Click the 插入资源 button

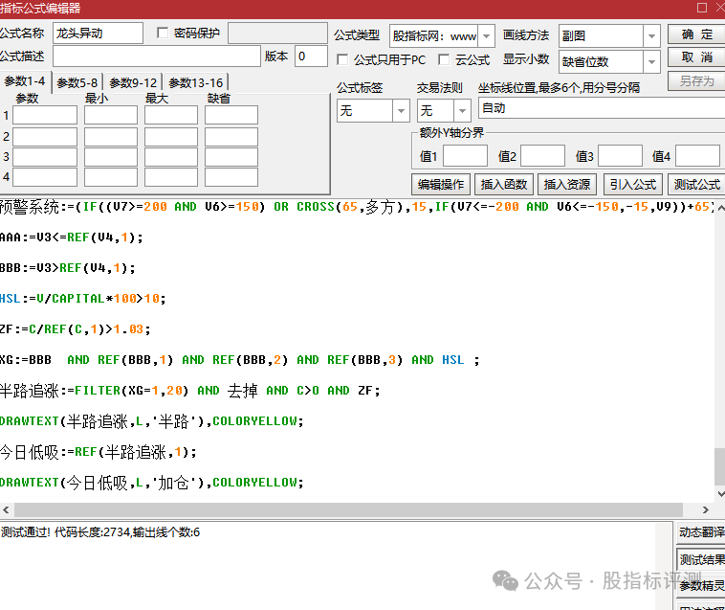567,184
